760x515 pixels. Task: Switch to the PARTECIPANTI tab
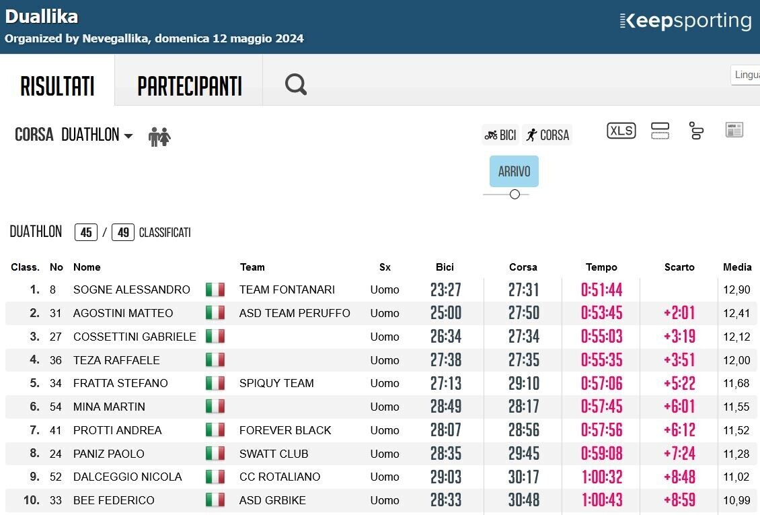click(189, 86)
